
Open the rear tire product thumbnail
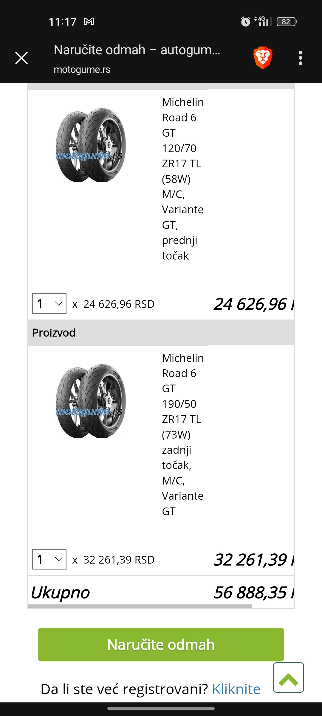(x=91, y=401)
